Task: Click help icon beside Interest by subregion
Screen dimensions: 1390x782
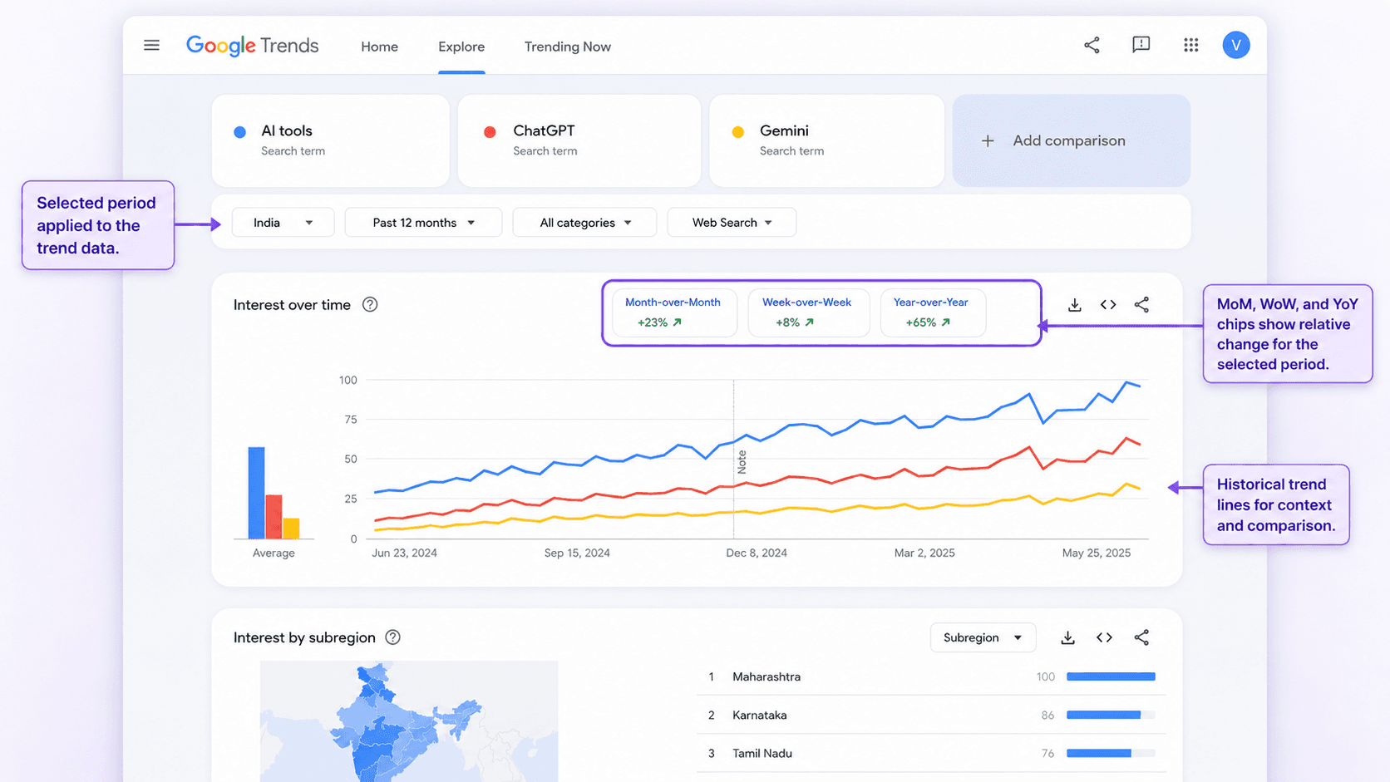Action: tap(392, 637)
